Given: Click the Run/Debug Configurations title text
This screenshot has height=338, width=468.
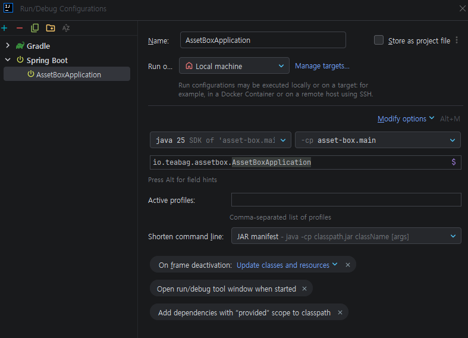Looking at the screenshot, I should [x=63, y=9].
